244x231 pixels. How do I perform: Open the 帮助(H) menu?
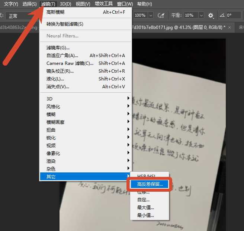pyautogui.click(x=144, y=4)
